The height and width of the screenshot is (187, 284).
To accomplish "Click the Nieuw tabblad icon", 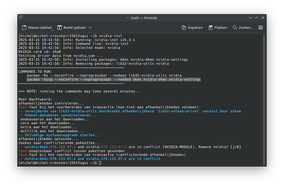I will (24, 28).
